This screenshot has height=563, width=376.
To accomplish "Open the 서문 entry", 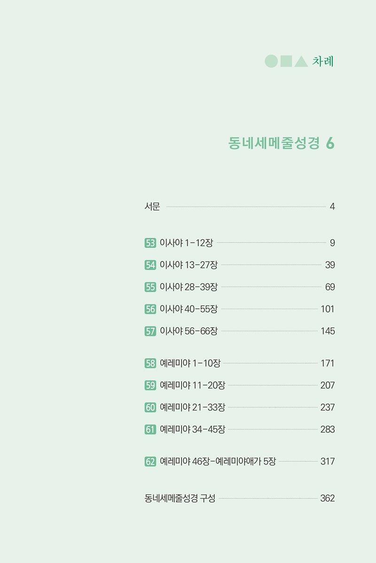I will pos(240,207).
